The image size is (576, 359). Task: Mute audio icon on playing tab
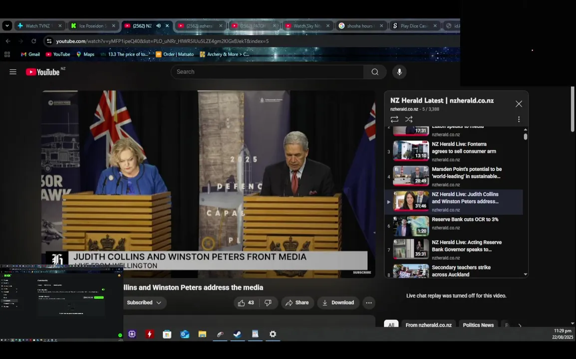[158, 26]
